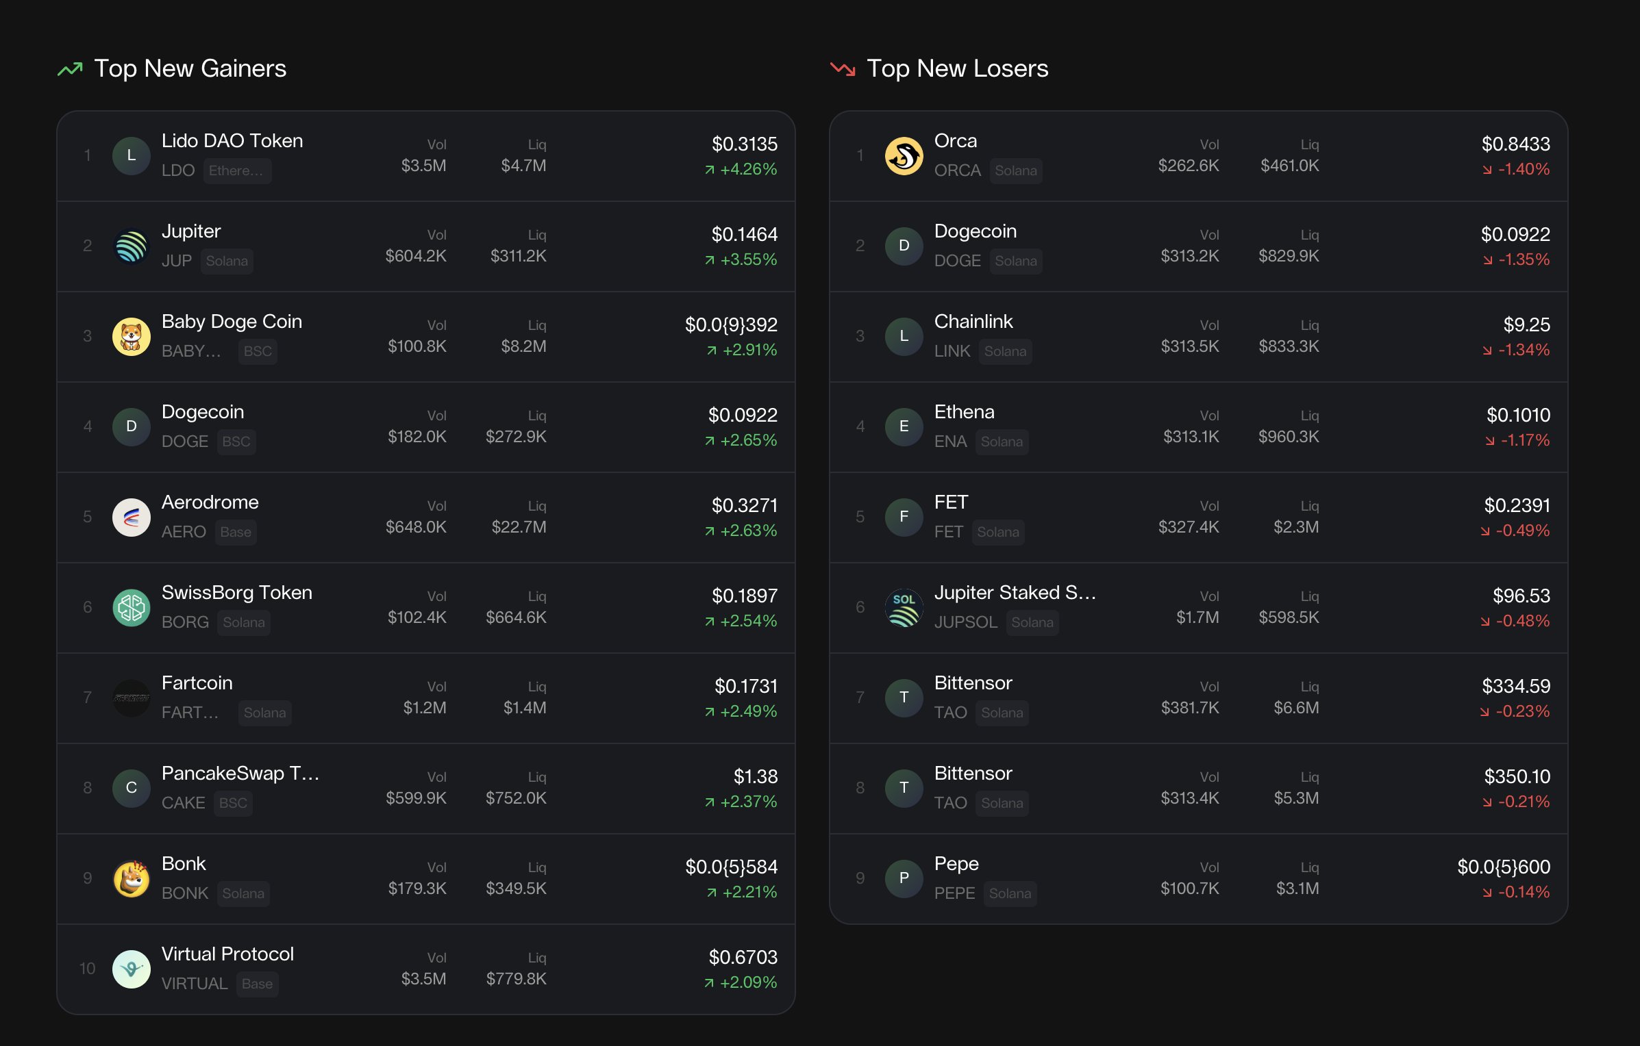The image size is (1640, 1046).
Task: Click the Virtual Protocol logo icon
Action: click(x=131, y=969)
